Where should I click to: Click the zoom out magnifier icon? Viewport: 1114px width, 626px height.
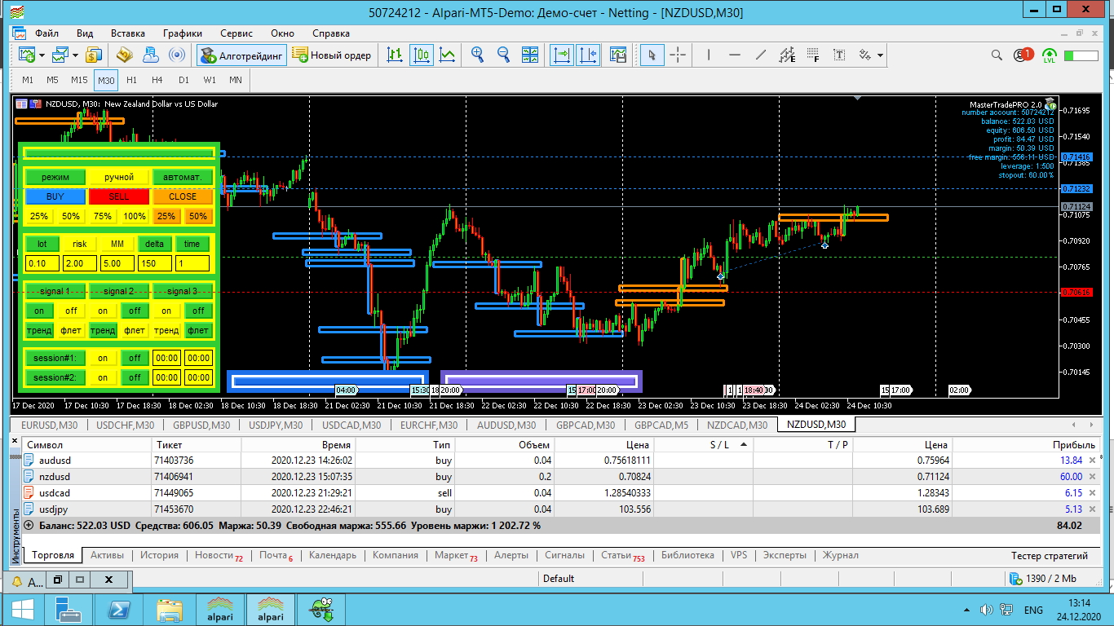503,55
